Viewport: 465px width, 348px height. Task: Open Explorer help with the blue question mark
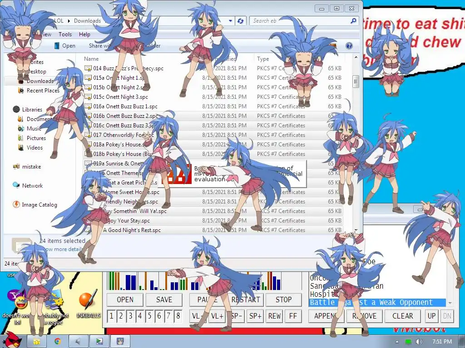point(349,46)
